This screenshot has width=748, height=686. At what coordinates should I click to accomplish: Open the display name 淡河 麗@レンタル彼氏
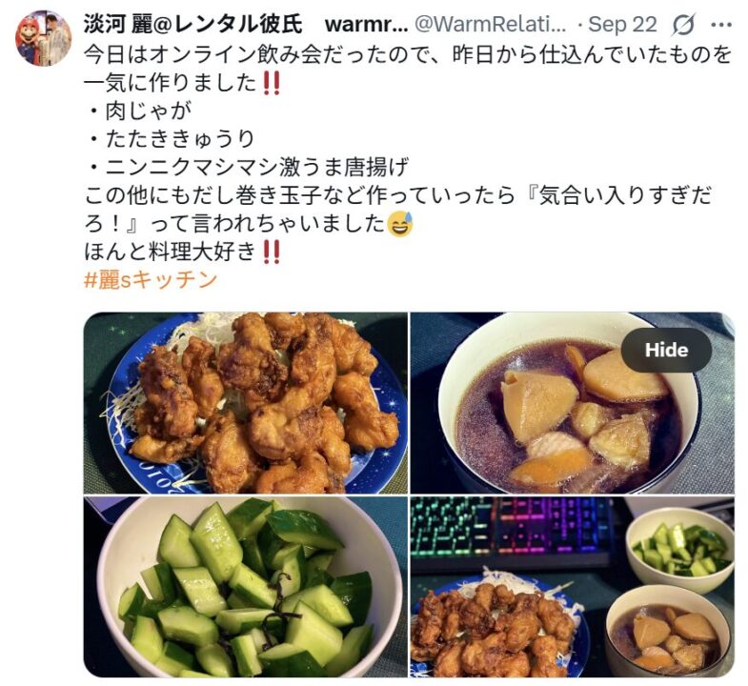point(192,24)
